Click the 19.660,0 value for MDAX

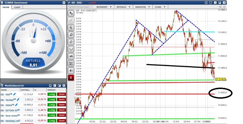28,105
